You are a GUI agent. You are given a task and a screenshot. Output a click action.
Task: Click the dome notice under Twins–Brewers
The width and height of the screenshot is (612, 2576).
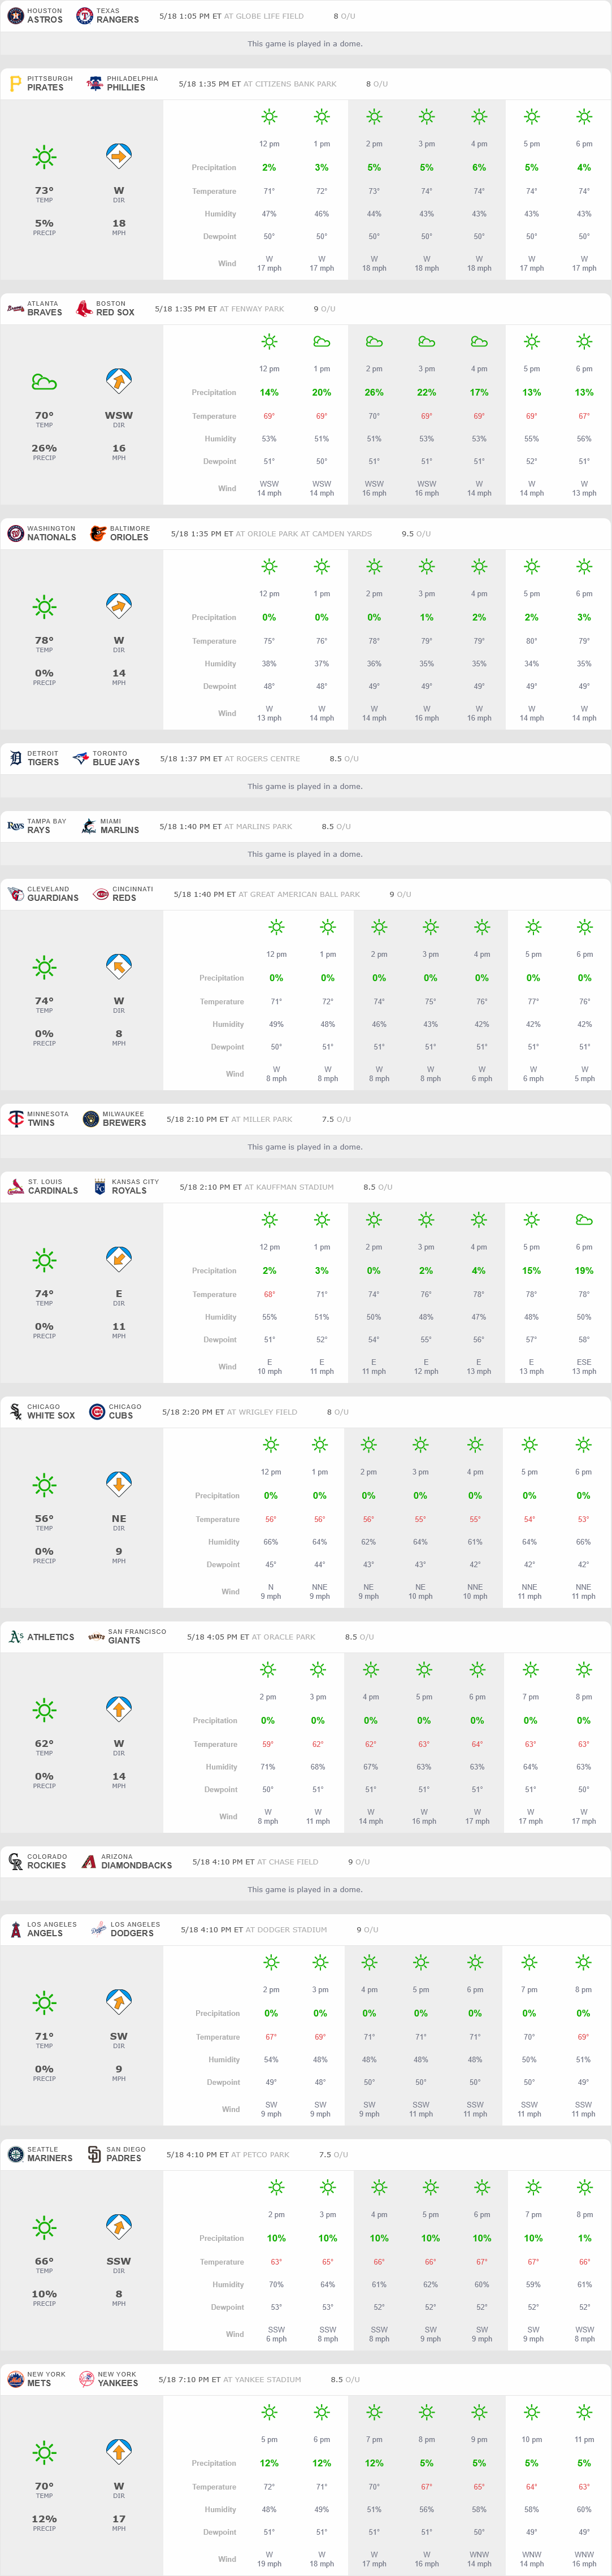(x=305, y=1148)
